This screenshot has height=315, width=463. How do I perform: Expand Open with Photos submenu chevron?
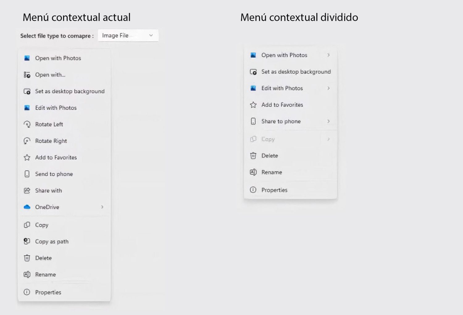tap(328, 55)
